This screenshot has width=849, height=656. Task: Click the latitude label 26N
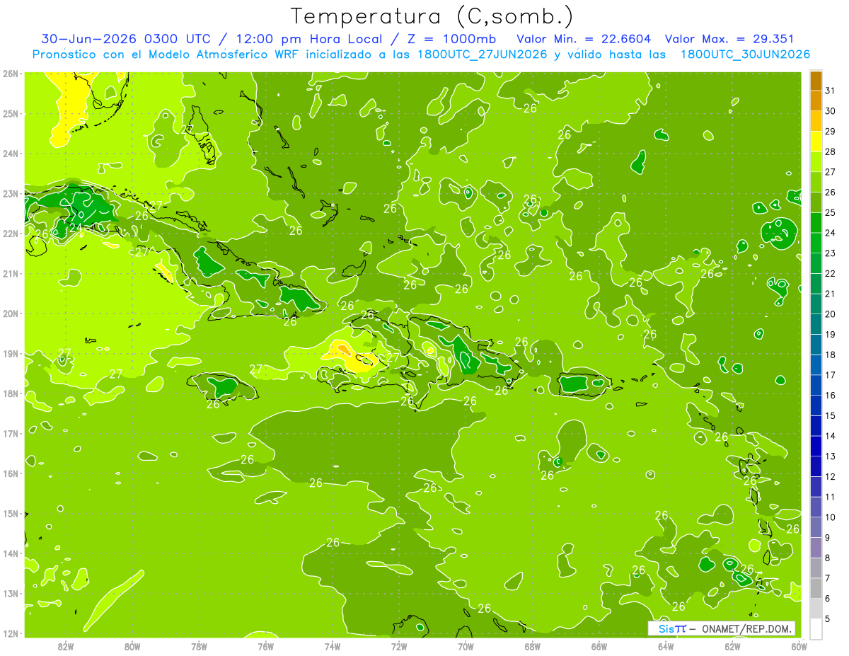[x=11, y=73]
